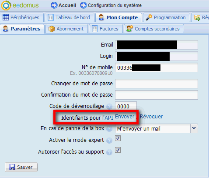
Task: Click the Configuration du système arrow icon
Action: [x=84, y=5]
